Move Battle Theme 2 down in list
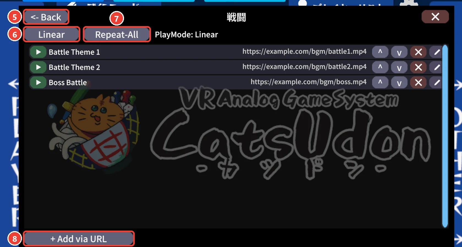Viewport: 462px width, 247px height. [399, 67]
